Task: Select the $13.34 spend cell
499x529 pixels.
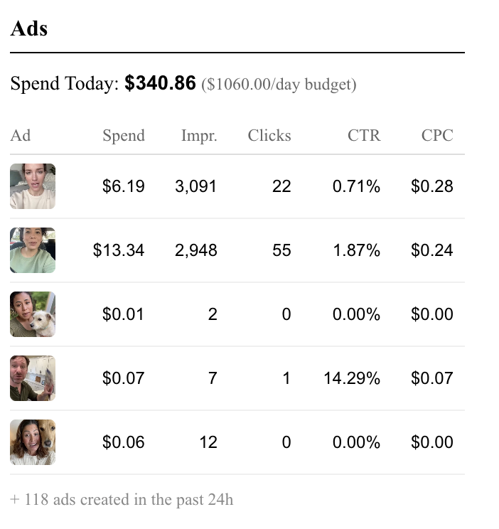Action: tap(119, 250)
